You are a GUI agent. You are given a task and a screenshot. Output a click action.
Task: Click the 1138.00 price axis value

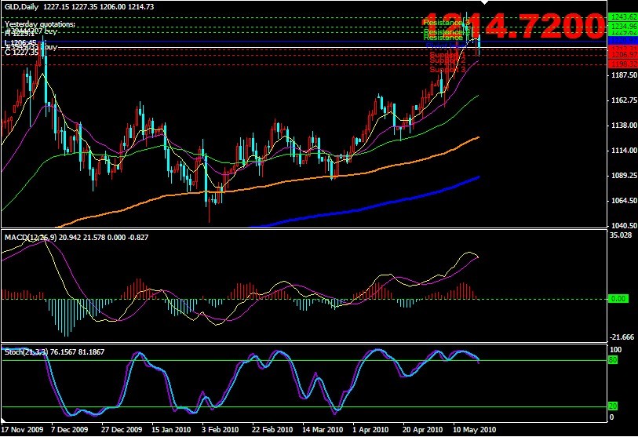[624, 126]
